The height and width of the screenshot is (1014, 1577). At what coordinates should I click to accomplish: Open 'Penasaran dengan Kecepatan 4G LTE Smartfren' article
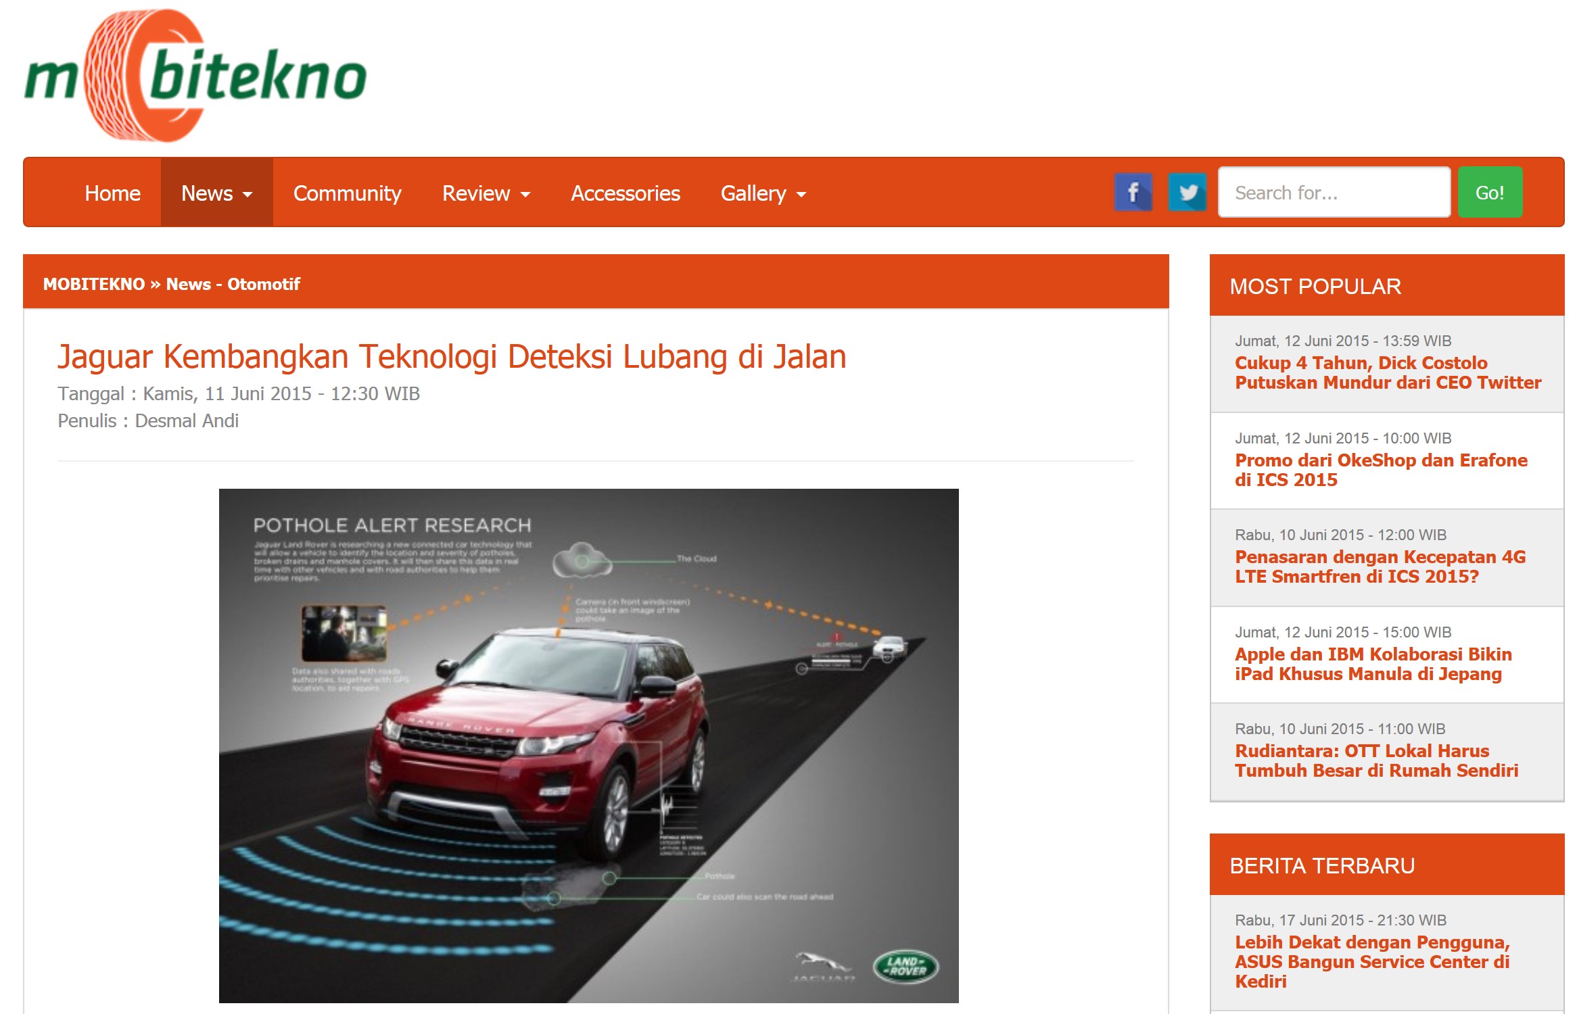1380,566
